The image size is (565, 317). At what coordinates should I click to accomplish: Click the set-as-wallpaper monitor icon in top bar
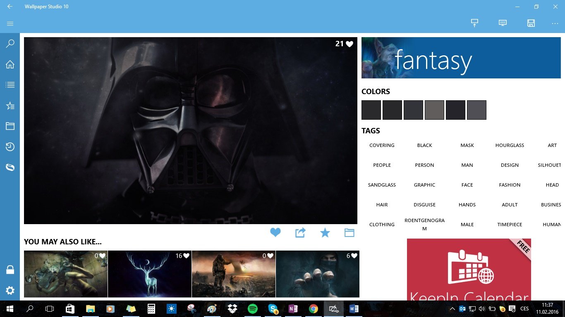[474, 23]
